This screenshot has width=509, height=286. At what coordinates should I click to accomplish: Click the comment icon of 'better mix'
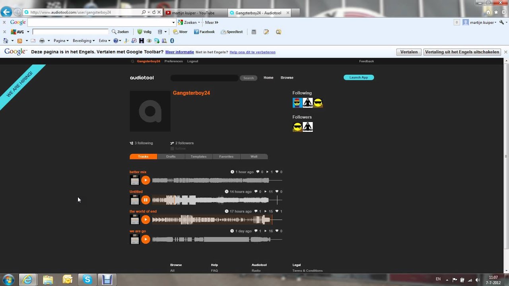[258, 172]
